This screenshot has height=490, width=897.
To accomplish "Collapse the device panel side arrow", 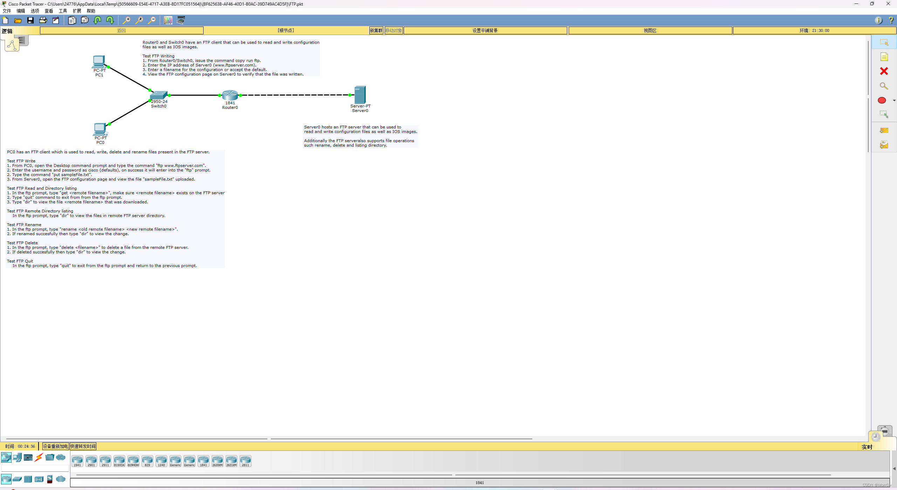I will 894,468.
